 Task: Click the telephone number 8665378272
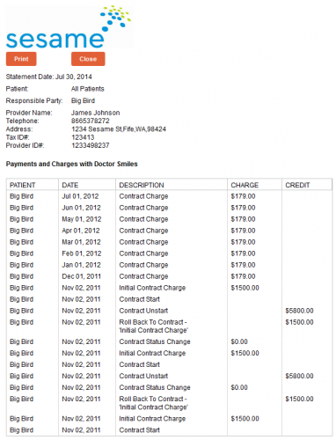[91, 121]
